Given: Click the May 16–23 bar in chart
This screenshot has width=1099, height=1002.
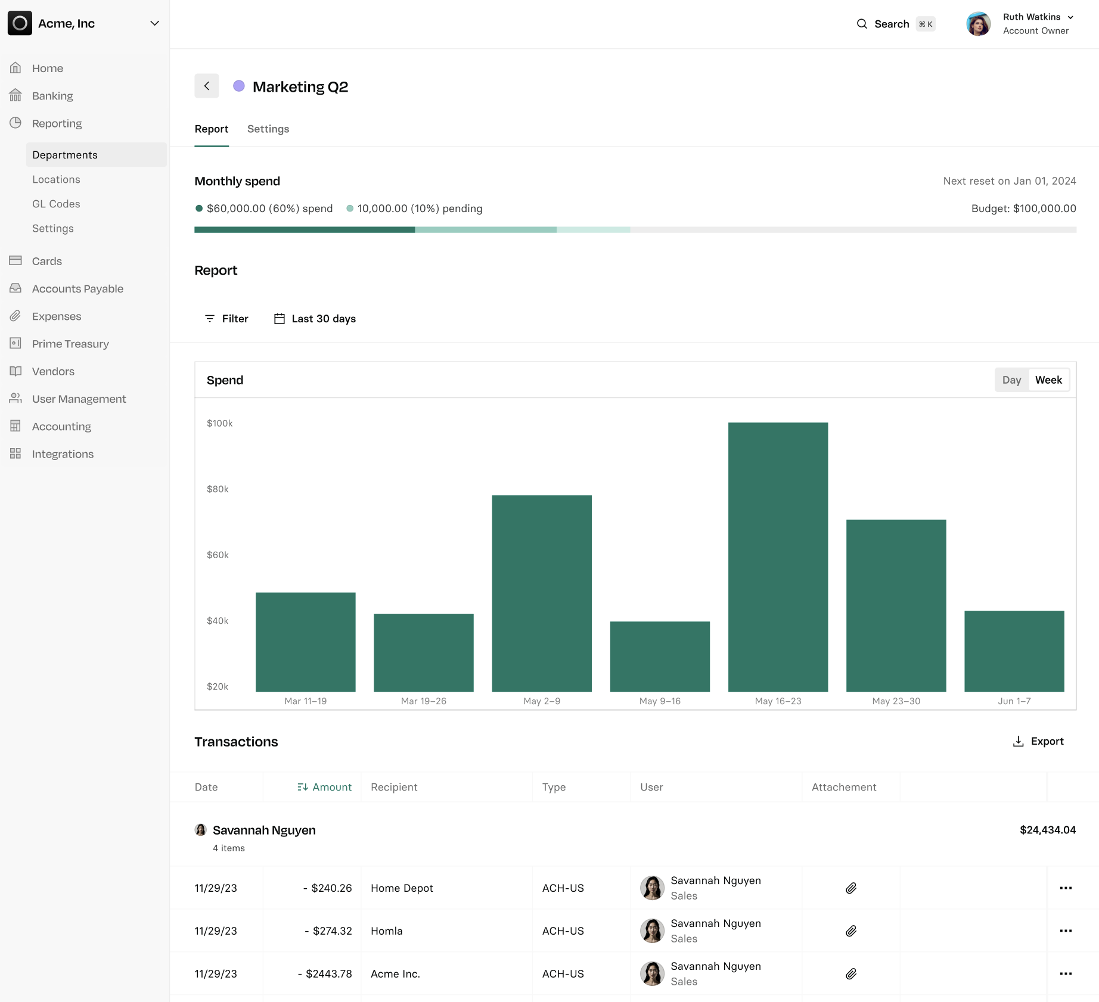Looking at the screenshot, I should [778, 557].
